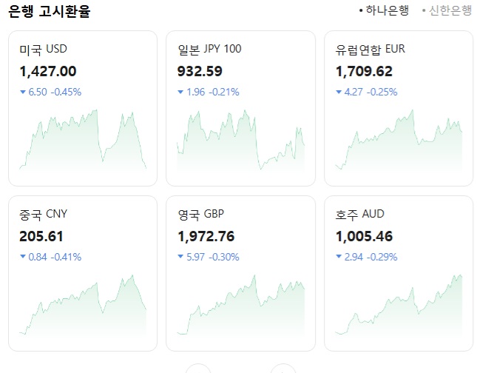Click the 중국 CNY rate value 205.61
Viewport: 477px width, 373px height.
click(x=41, y=237)
